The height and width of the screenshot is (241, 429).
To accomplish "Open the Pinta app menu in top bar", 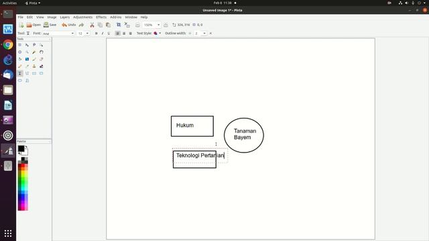I will click(33, 3).
